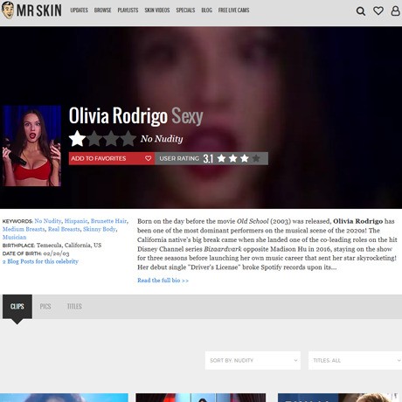This screenshot has height=402, width=402.
Task: Open the Brunette Hair keyword link
Action: pos(108,221)
